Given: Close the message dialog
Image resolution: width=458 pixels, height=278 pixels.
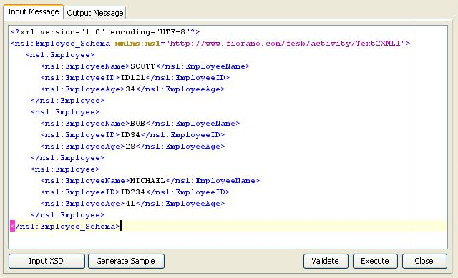Looking at the screenshot, I should pos(424,261).
